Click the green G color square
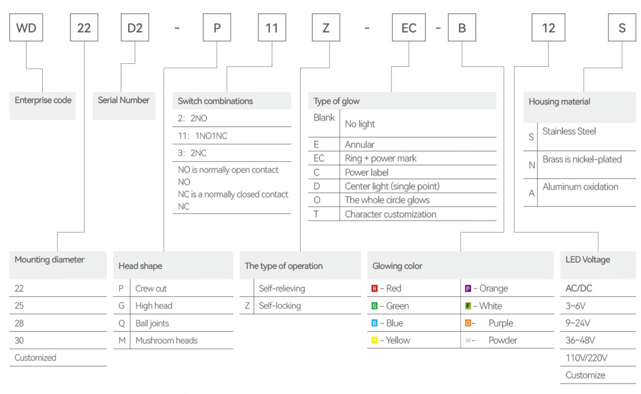The height and width of the screenshot is (394, 641). [x=374, y=306]
